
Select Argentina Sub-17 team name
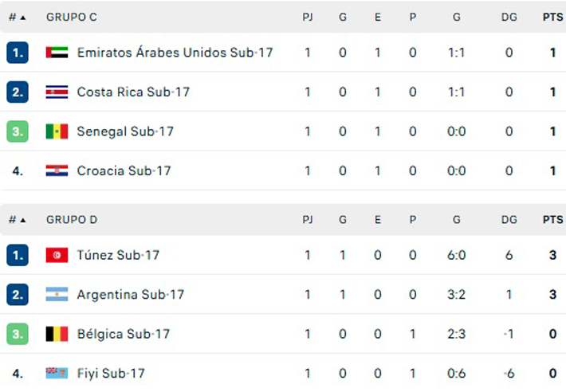pyautogui.click(x=130, y=295)
